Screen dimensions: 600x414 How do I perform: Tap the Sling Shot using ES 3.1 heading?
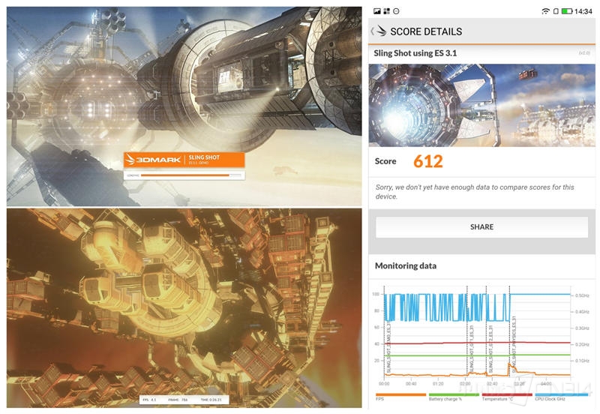point(415,53)
